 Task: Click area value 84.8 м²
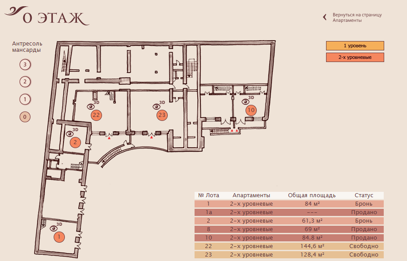point(312,238)
